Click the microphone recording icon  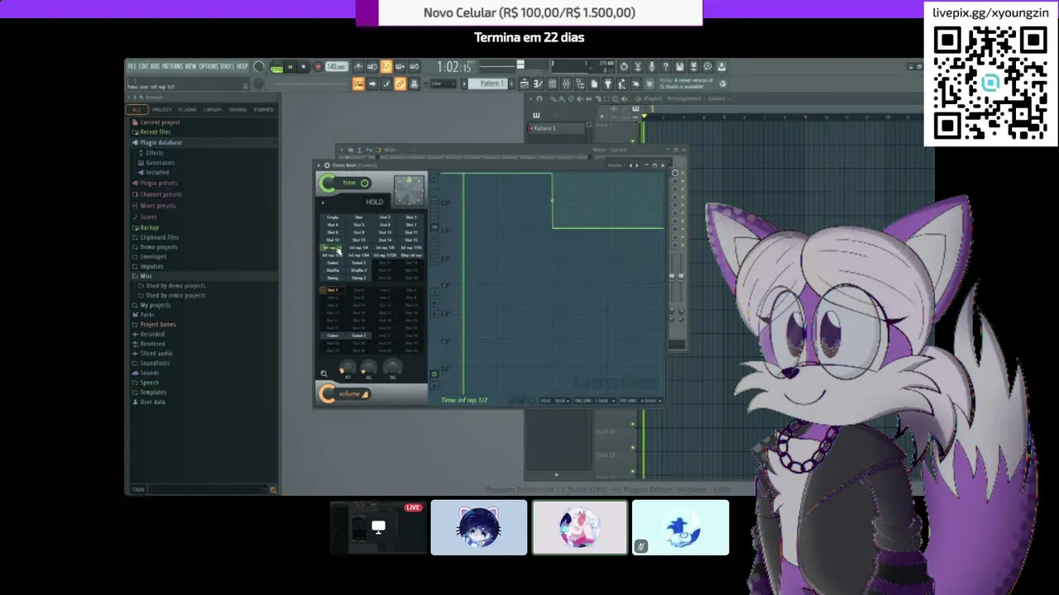tap(652, 67)
